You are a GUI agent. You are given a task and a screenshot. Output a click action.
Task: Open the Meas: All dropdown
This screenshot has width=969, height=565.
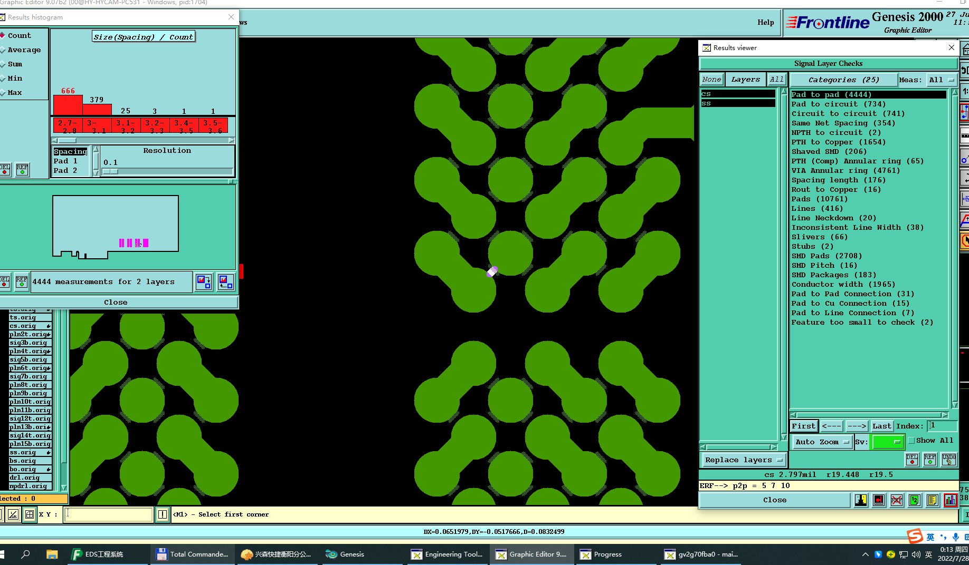tap(942, 80)
